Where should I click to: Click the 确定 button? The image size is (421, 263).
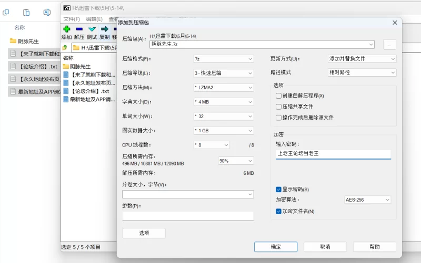pos(276,247)
